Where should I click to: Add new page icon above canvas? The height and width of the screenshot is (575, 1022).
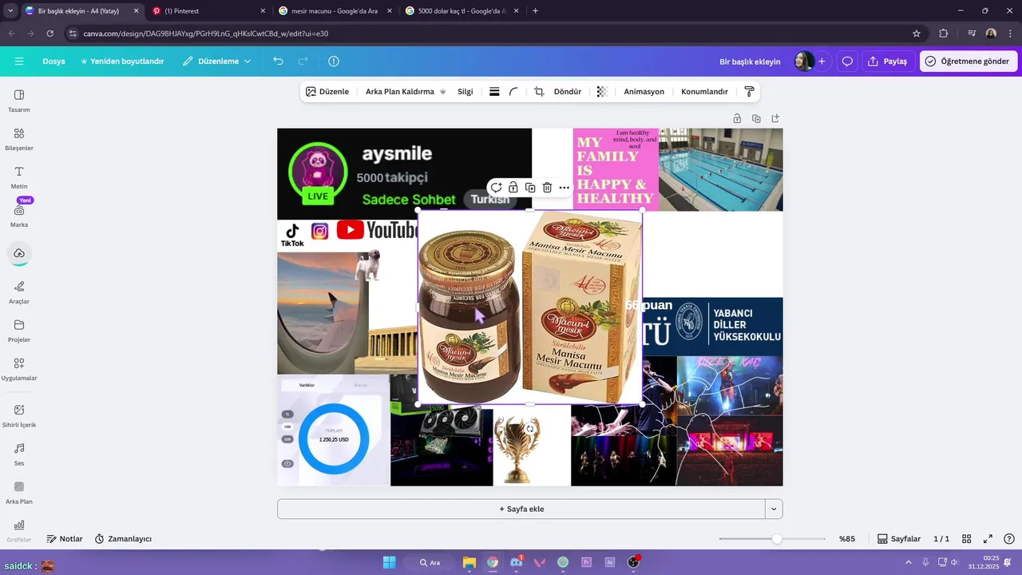pos(775,118)
